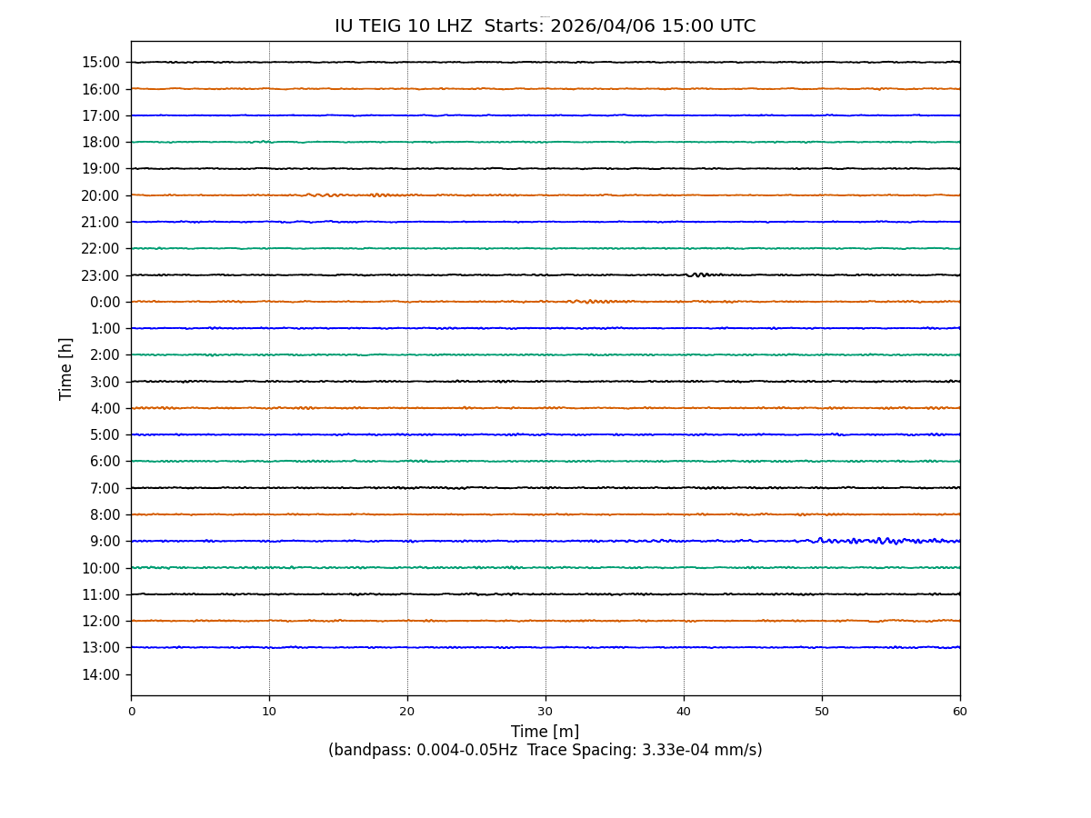The width and height of the screenshot is (1091, 818).
Task: Click the x-axis tick label 10
Action: [x=269, y=712]
